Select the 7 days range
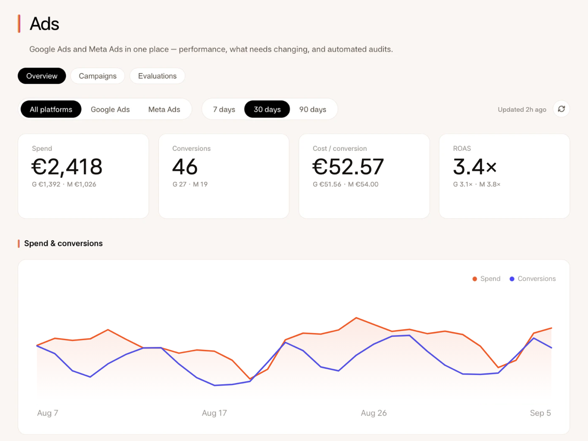 pyautogui.click(x=224, y=109)
